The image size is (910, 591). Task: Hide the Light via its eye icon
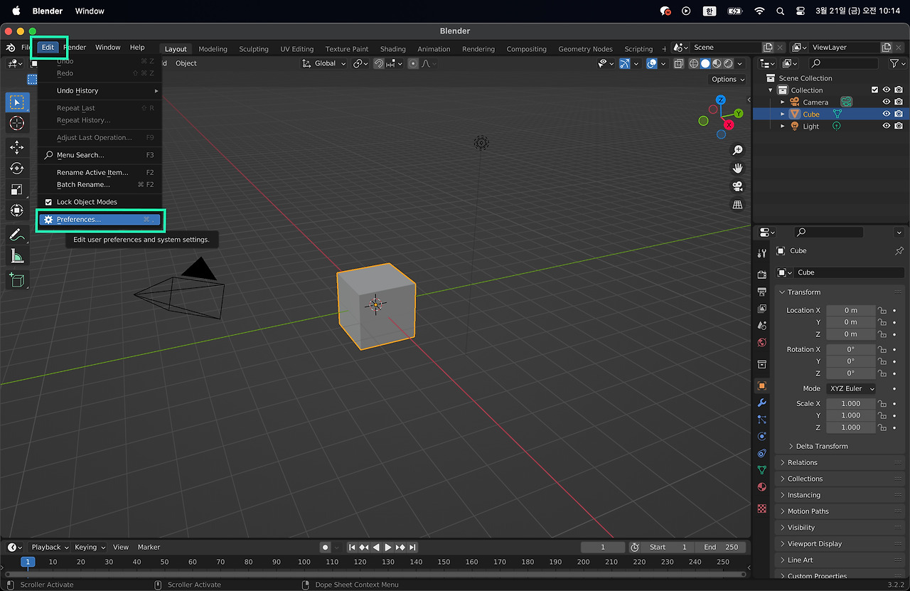[x=887, y=127]
